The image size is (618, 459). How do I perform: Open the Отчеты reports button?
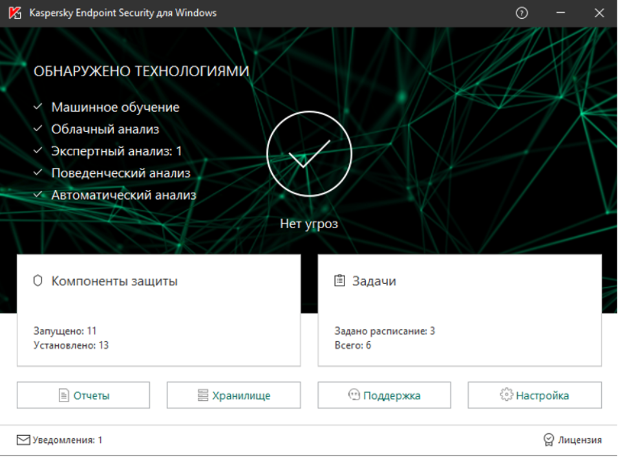coord(83,395)
